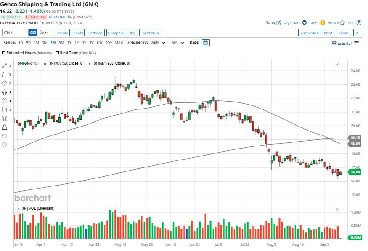Select the Fibonacci lines tool
The image size is (368, 251).
[x=4, y=74]
